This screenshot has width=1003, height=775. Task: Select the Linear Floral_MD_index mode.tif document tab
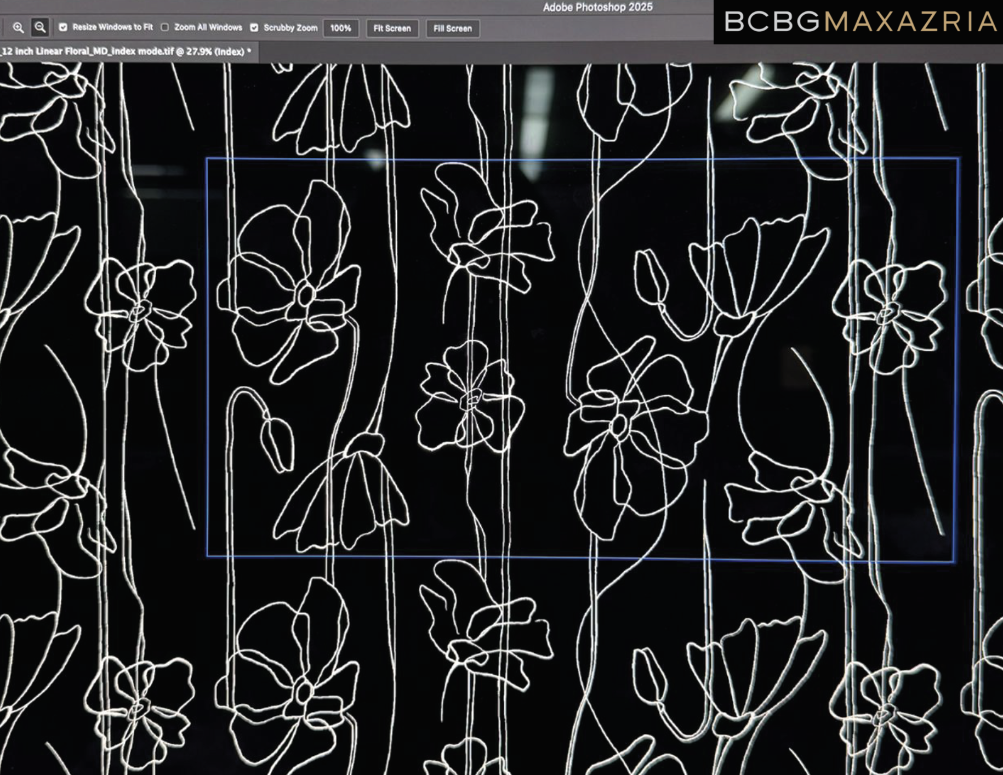point(128,52)
